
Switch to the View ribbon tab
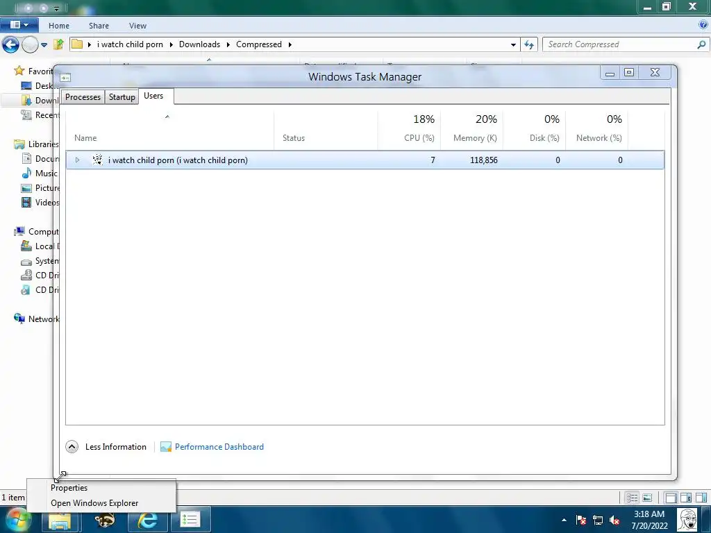[x=137, y=26]
